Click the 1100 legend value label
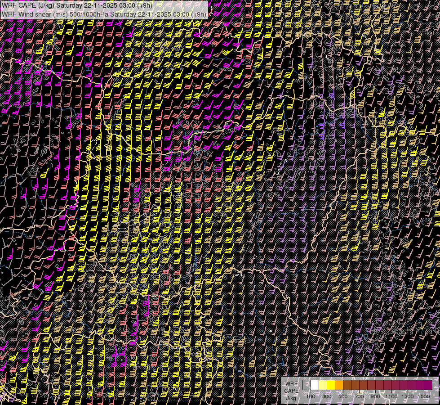This screenshot has height=405, width=440. tap(391, 396)
